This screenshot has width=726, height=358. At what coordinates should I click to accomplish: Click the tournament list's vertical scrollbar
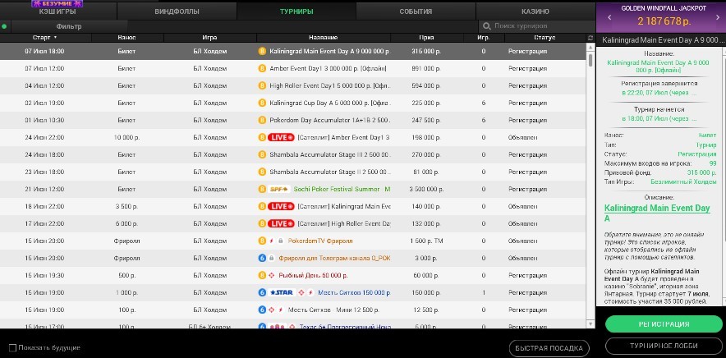[590, 164]
